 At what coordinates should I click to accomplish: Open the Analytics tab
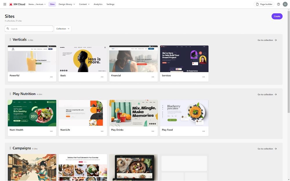tap(98, 4)
